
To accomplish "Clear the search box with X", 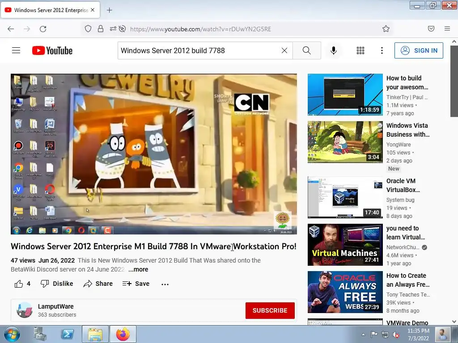I will pos(284,50).
